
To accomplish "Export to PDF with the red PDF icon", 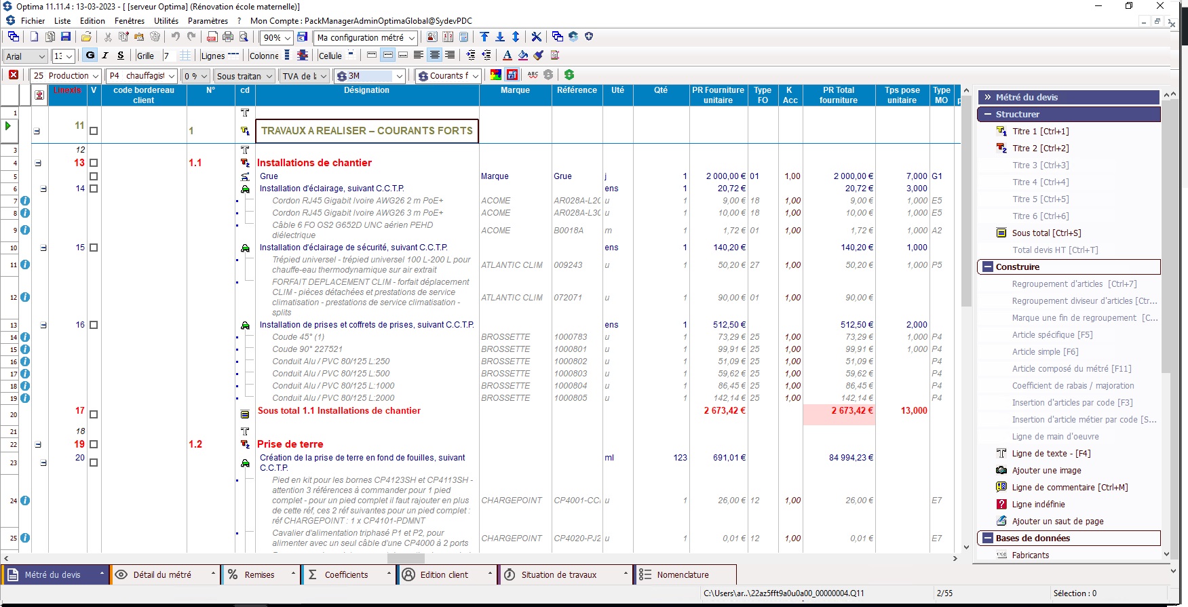I will pyautogui.click(x=212, y=37).
